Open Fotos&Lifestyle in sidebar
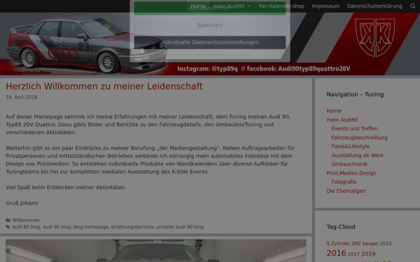This screenshot has width=420, height=262. coord(351,147)
